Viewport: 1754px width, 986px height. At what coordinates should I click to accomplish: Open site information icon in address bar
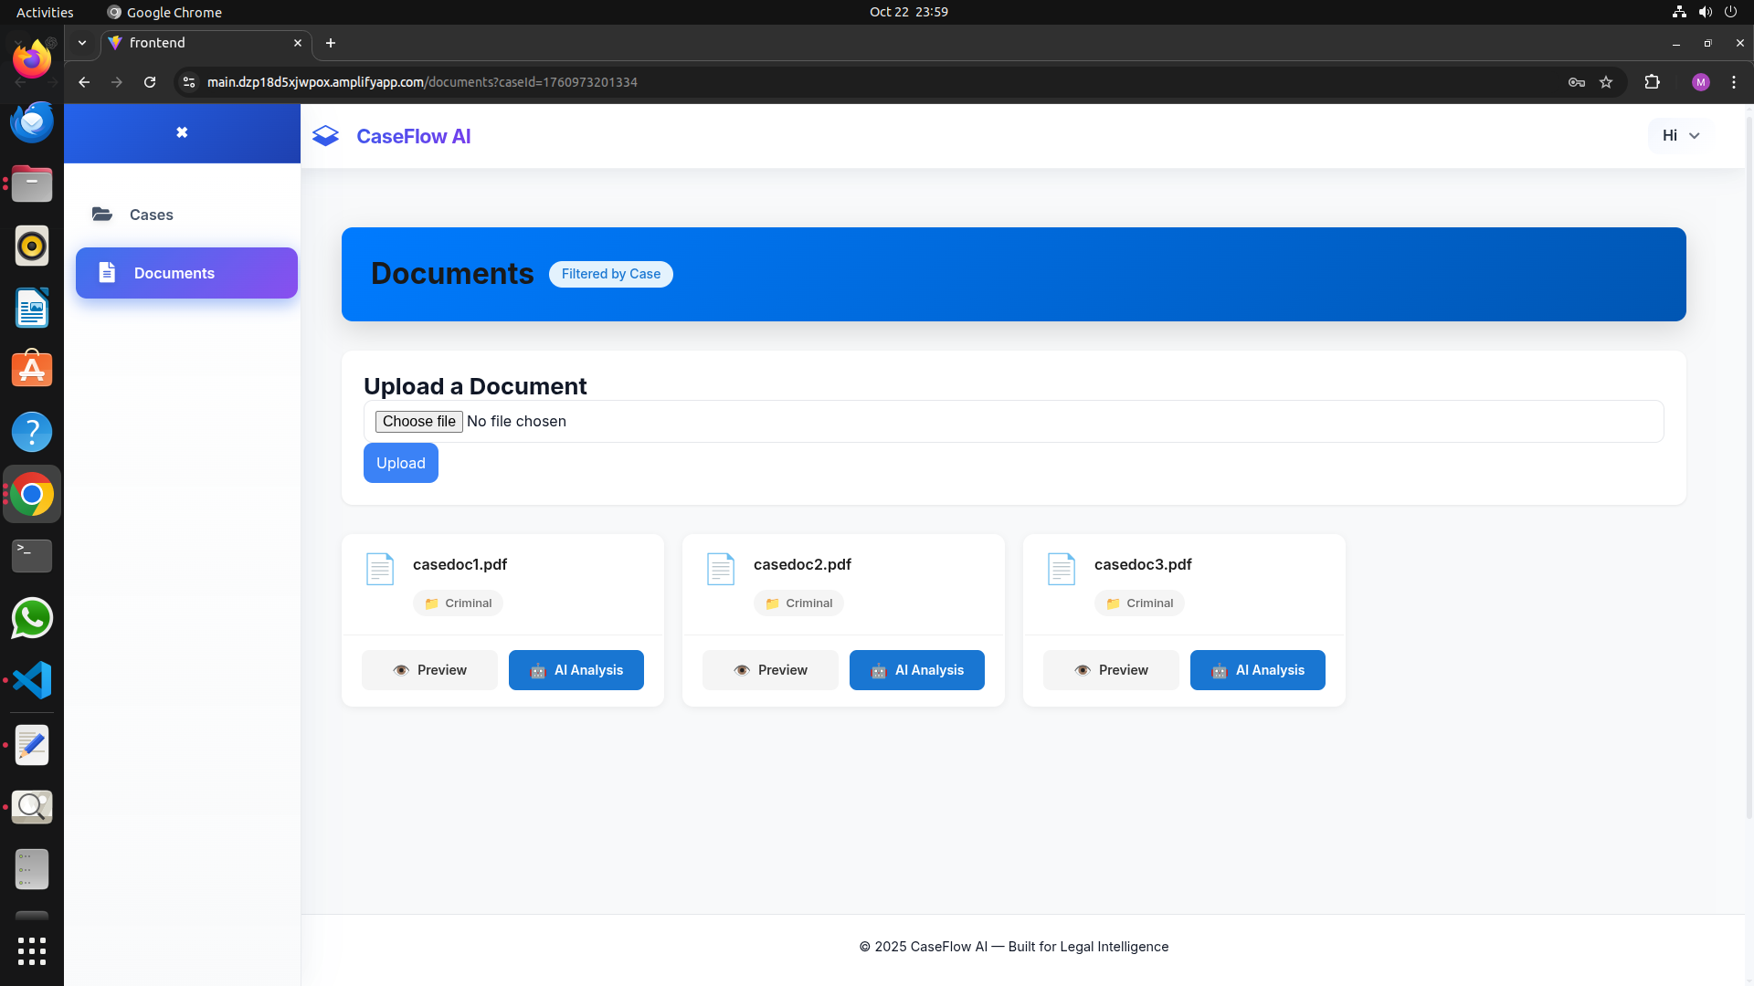click(x=189, y=82)
